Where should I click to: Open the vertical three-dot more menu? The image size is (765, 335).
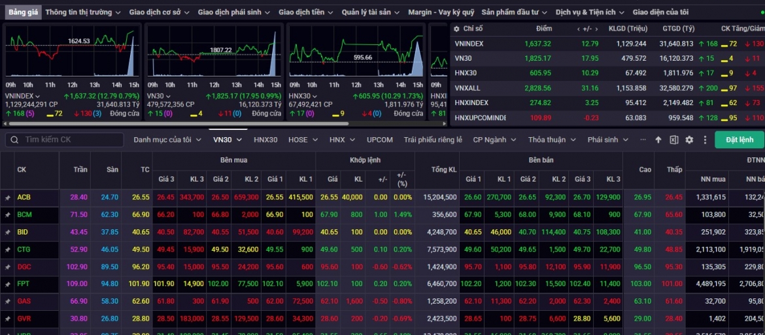(704, 140)
